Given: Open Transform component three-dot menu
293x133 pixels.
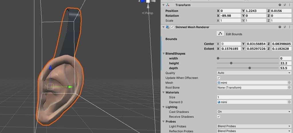Looking at the screenshot, I should (x=290, y=5).
